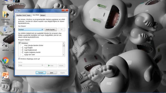The width and height of the screenshot is (166, 93).
Task: Toggle Windows Başlangıç sesini çal checkbox
Action: pos(19,59)
